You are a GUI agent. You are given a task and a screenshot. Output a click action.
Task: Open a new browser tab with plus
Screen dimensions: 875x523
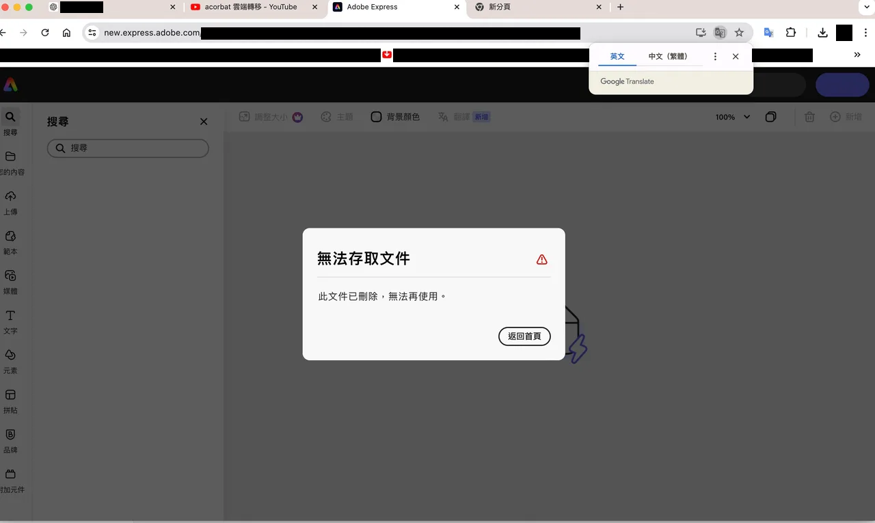(620, 8)
